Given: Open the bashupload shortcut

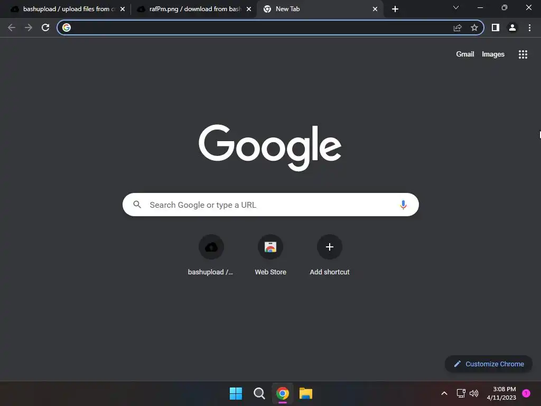Looking at the screenshot, I should click(211, 255).
